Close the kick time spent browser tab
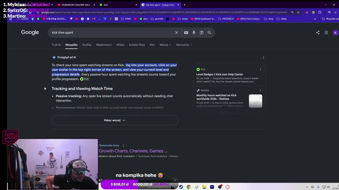The width and height of the screenshot is (339, 190). [178, 5]
